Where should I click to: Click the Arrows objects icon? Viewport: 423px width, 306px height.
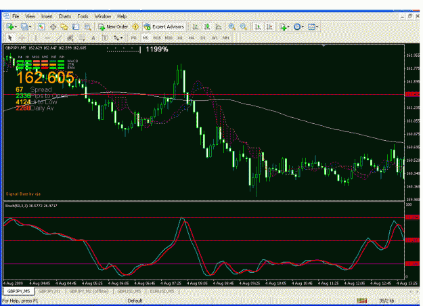pos(116,38)
